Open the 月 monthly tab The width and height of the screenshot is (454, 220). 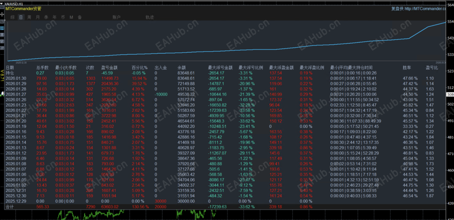[38, 17]
